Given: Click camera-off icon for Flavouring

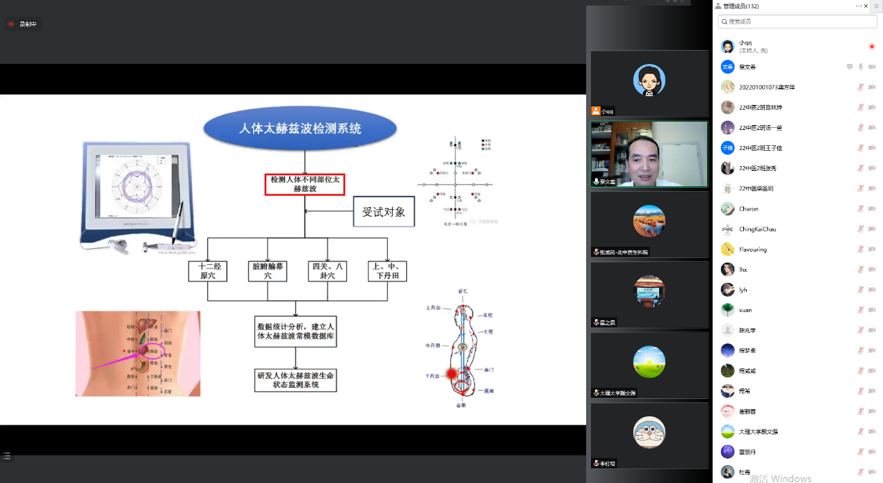Looking at the screenshot, I should tap(872, 249).
